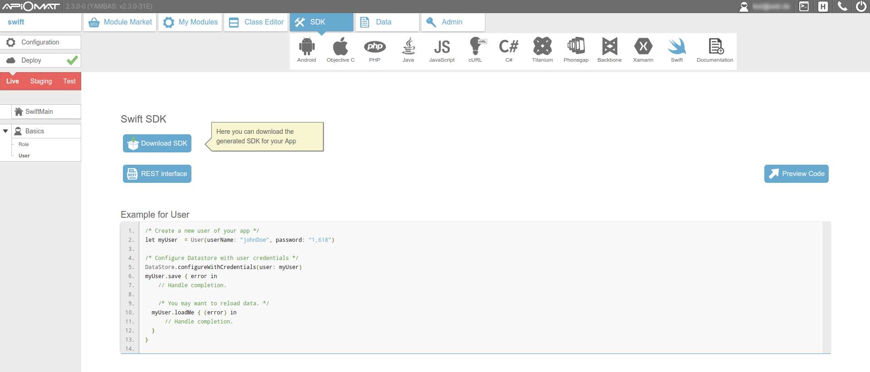Open the JavaScript SDK option
The height and width of the screenshot is (372, 870).
[442, 50]
